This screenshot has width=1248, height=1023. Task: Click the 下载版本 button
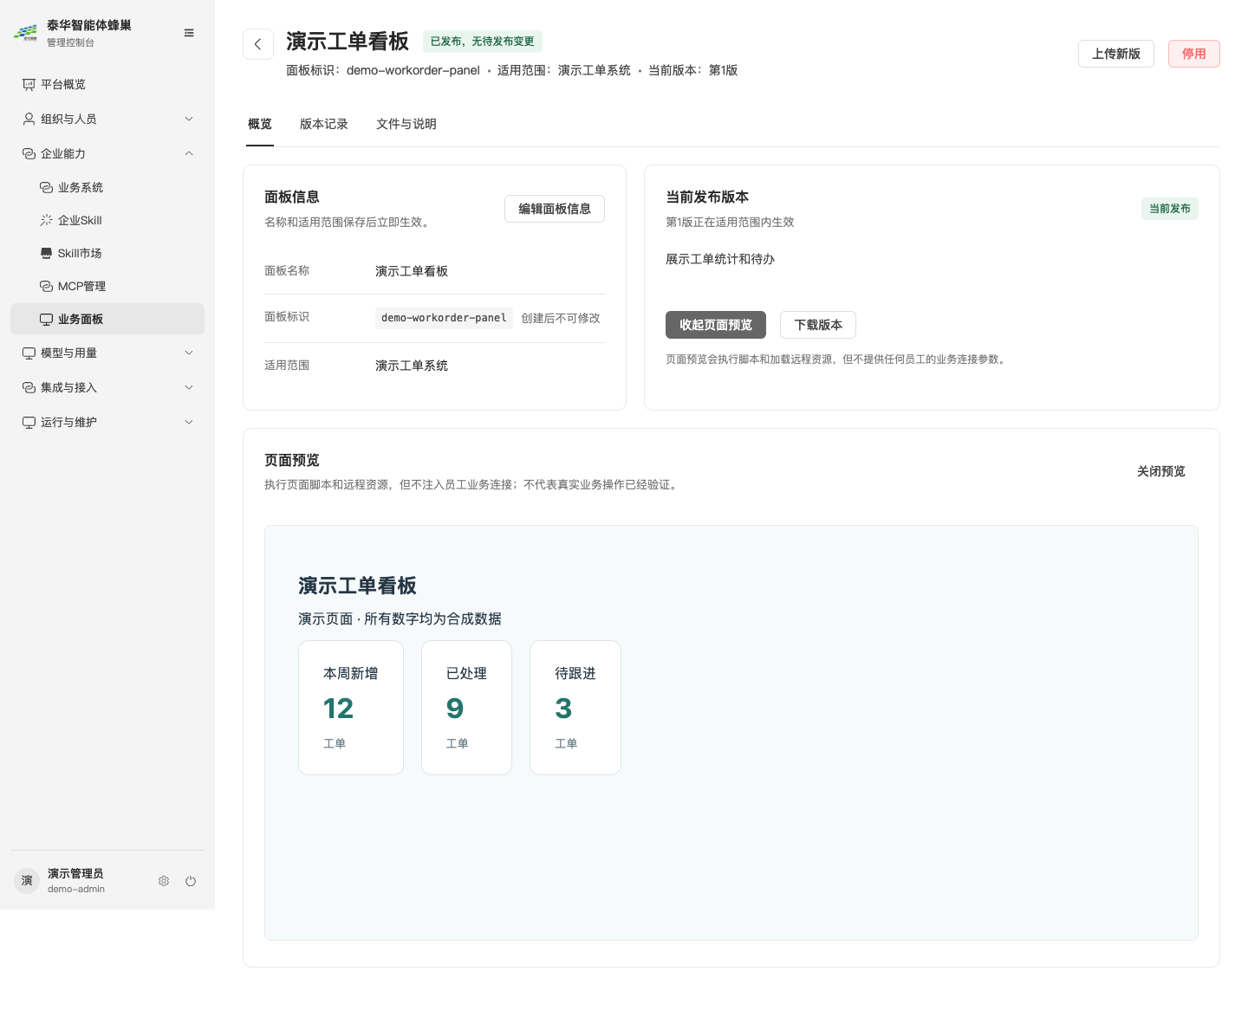[818, 325]
